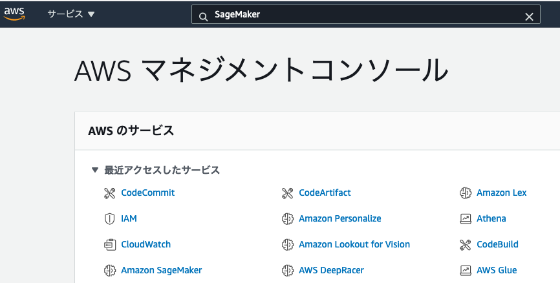Image resolution: width=560 pixels, height=283 pixels.
Task: Click the Athena analytics icon
Action: 466,219
